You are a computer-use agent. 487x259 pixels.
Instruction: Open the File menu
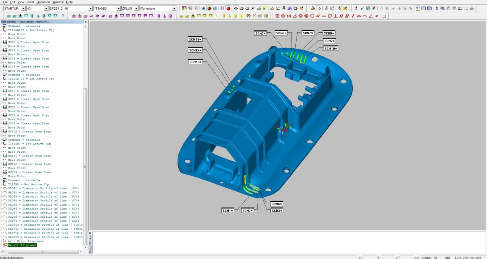click(x=5, y=2)
